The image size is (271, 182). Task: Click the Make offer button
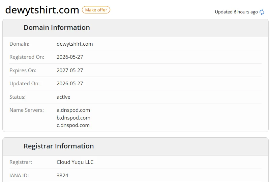coord(96,10)
